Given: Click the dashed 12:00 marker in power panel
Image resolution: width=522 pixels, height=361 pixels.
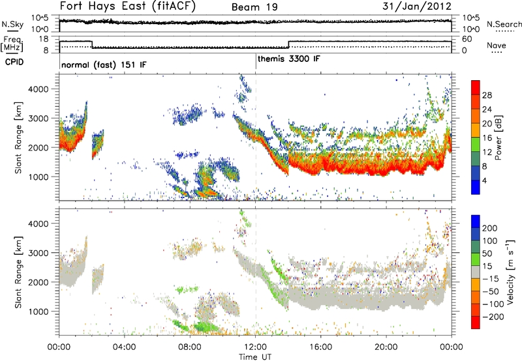Looking at the screenshot, I should pos(256,137).
